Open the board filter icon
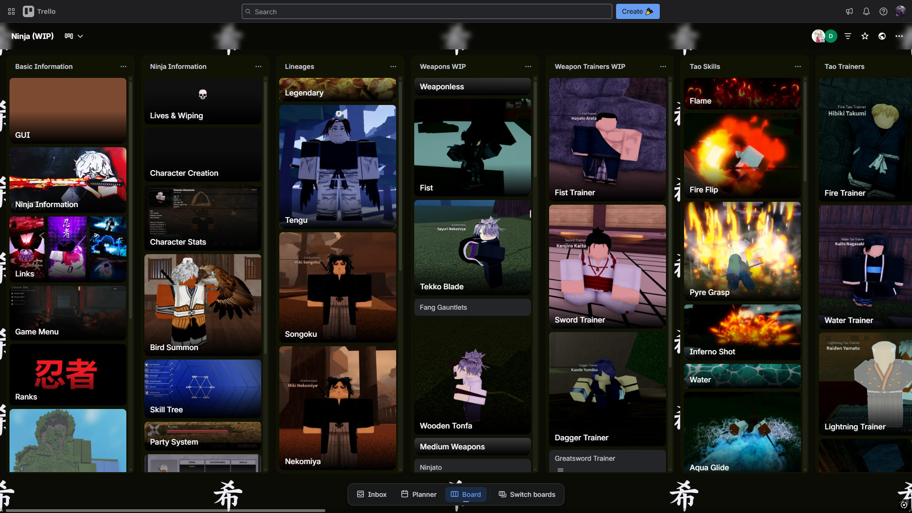 [x=847, y=36]
